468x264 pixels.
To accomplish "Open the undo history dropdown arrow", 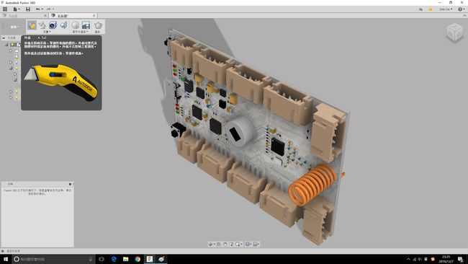I will coord(42,9).
